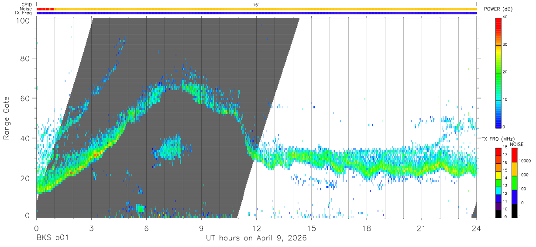The width and height of the screenshot is (536, 247).
Task: Click the TX FRQ (MHz) color scale
Action: pyautogui.click(x=498, y=183)
